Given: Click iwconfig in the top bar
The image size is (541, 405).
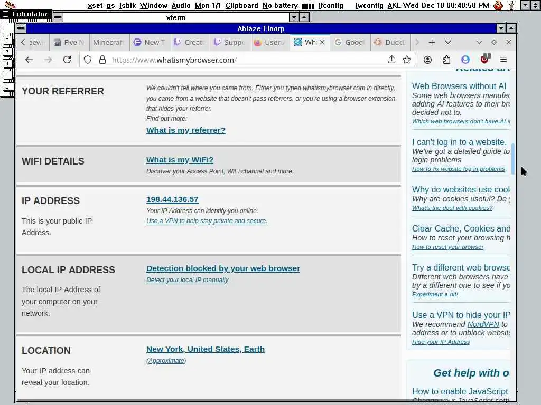Looking at the screenshot, I should (x=369, y=5).
